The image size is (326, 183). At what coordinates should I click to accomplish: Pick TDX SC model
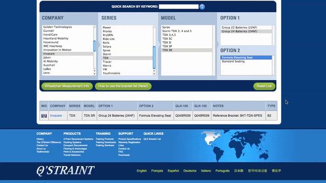[x=167, y=39]
